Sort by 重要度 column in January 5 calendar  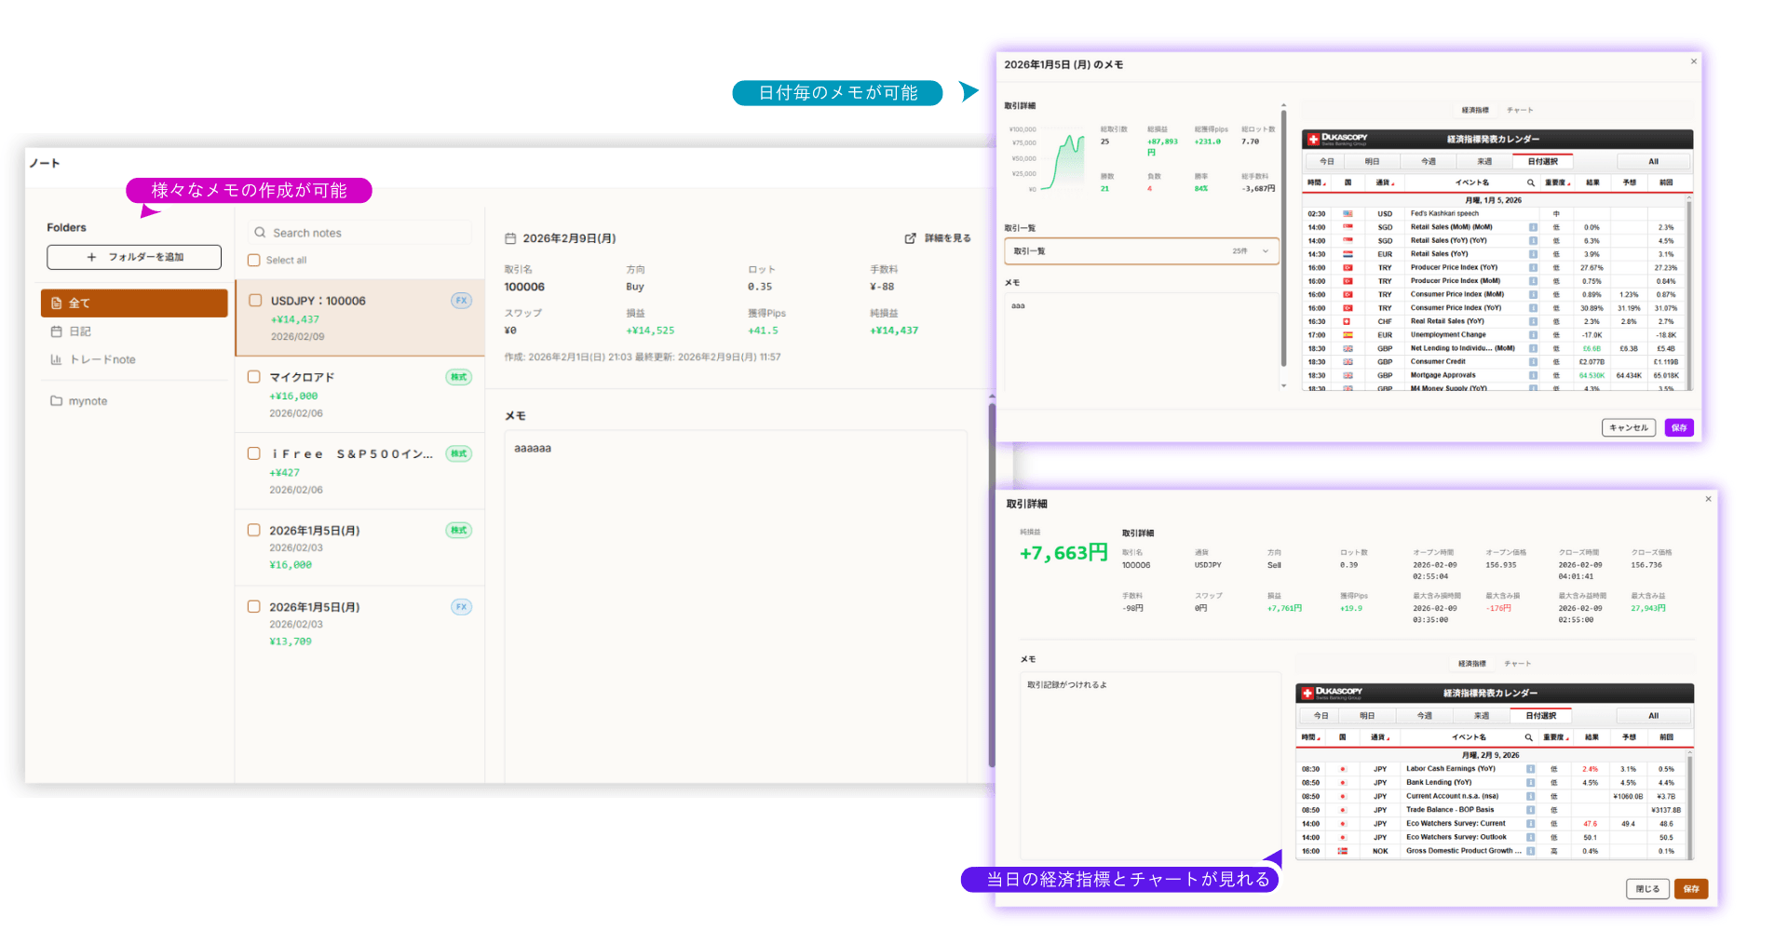click(x=1556, y=182)
